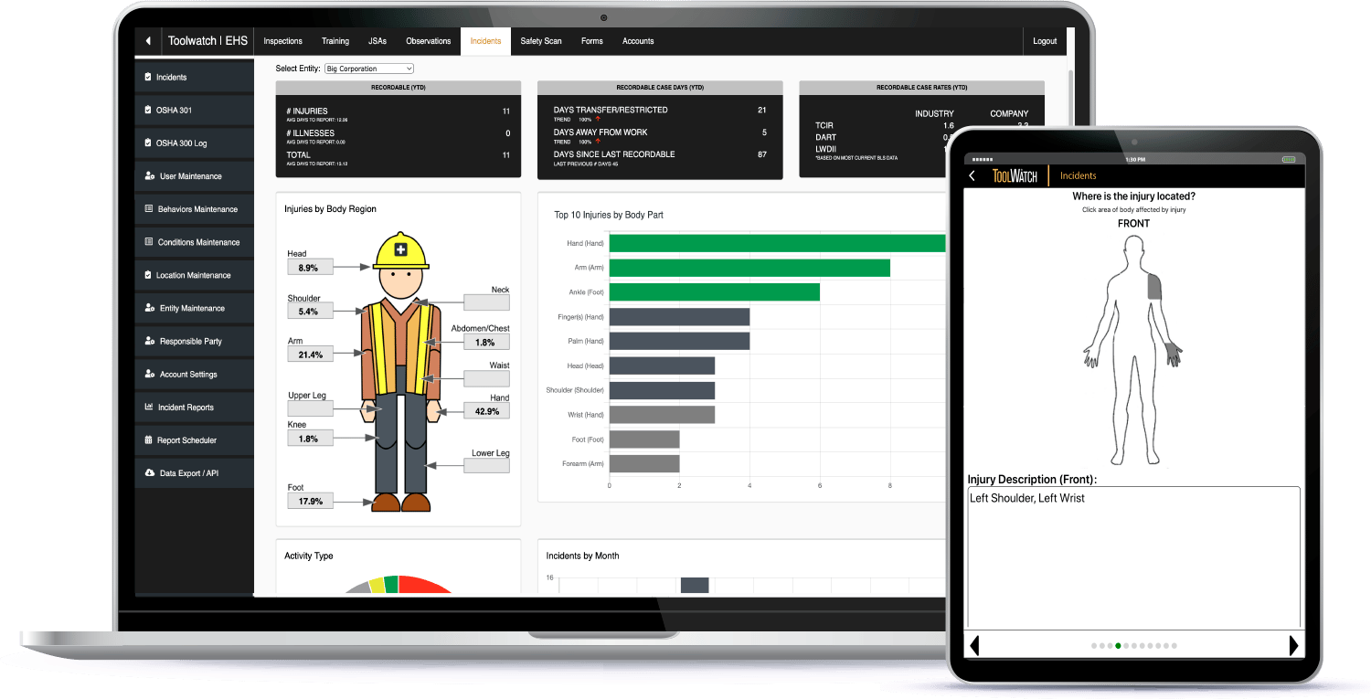Viewport: 1371px width, 699px height.
Task: Click the Responsible Party person icon
Action: [150, 341]
